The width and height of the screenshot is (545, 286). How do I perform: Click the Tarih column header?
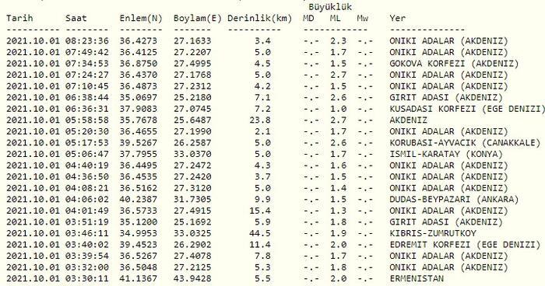(19, 18)
